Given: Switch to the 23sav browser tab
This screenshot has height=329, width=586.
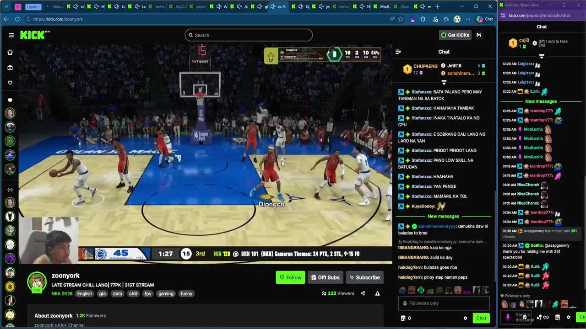Looking at the screenshot, I should click(x=402, y=6).
